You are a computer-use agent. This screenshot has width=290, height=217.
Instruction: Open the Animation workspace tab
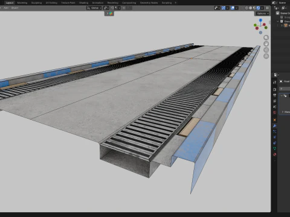point(98,3)
